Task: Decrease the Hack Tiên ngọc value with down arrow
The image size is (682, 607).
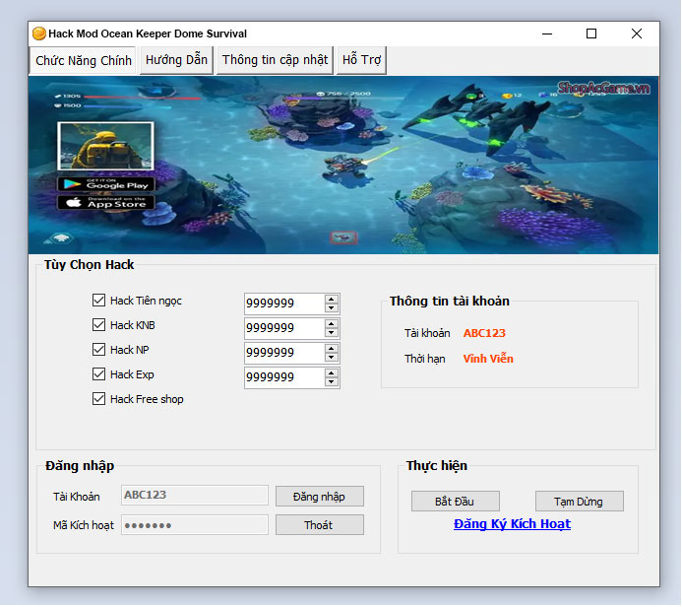Action: pos(332,307)
